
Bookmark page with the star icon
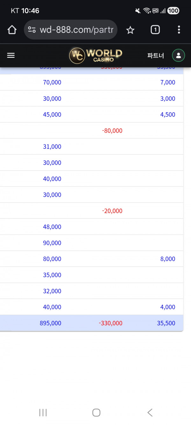pyautogui.click(x=130, y=30)
